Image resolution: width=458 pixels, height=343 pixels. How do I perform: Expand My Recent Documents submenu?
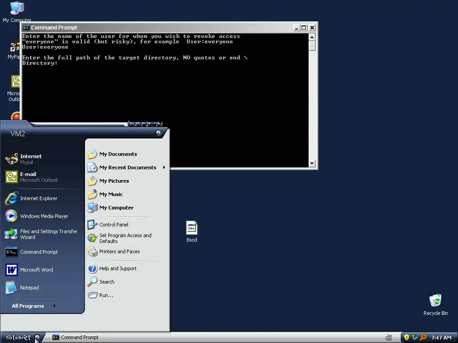pyautogui.click(x=127, y=167)
